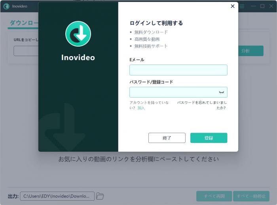Maximize the Inovideo window

(262, 6)
